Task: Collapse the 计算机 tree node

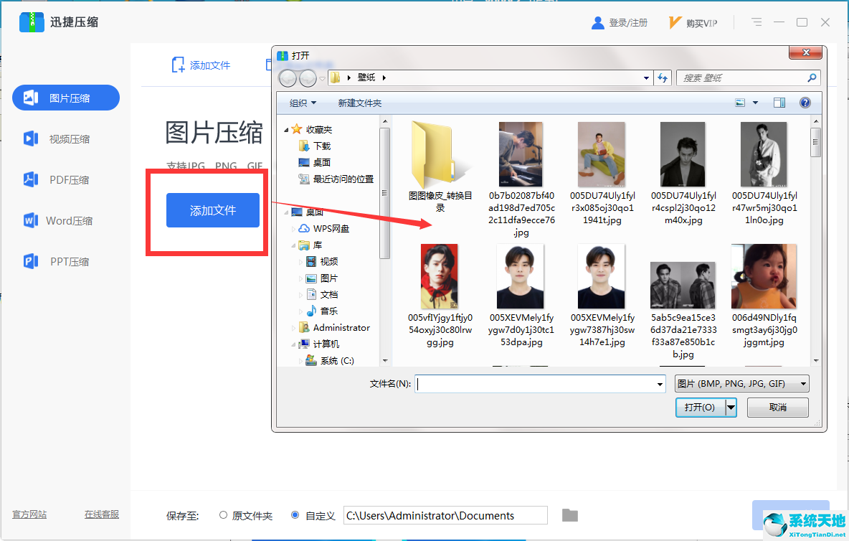Action: (294, 344)
